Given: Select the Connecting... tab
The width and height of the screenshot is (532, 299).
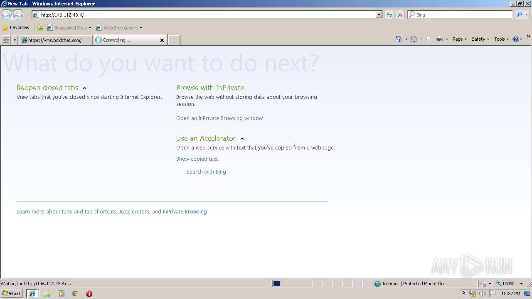Looking at the screenshot, I should pyautogui.click(x=127, y=40).
